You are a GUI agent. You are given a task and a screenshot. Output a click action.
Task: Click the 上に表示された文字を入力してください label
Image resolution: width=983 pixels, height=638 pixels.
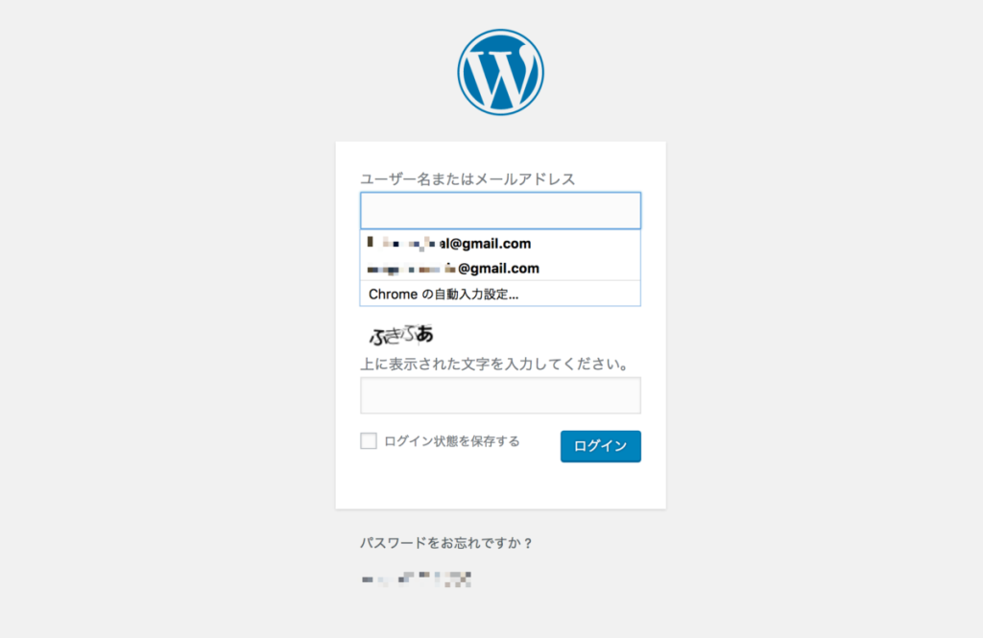pos(494,365)
